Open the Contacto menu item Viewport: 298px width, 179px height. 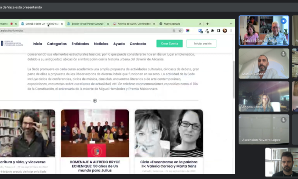click(138, 44)
